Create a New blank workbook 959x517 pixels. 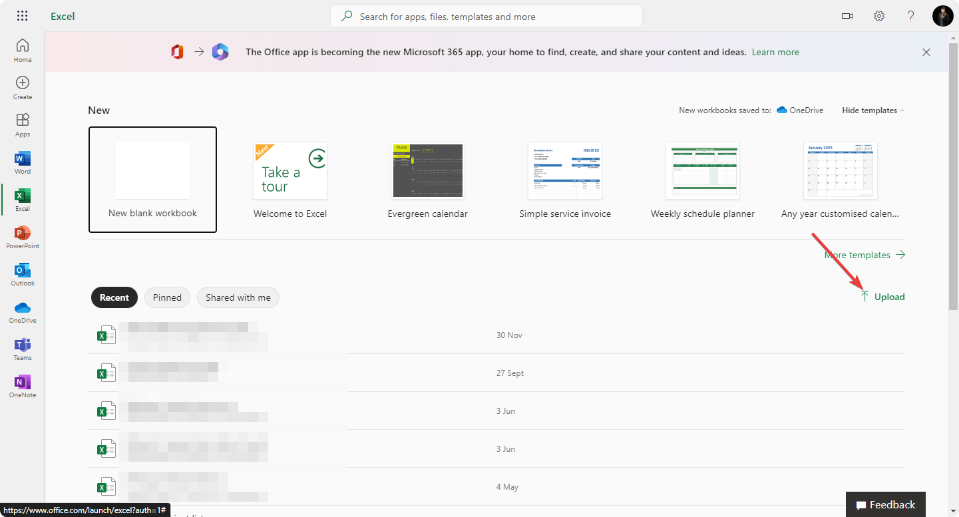click(152, 180)
